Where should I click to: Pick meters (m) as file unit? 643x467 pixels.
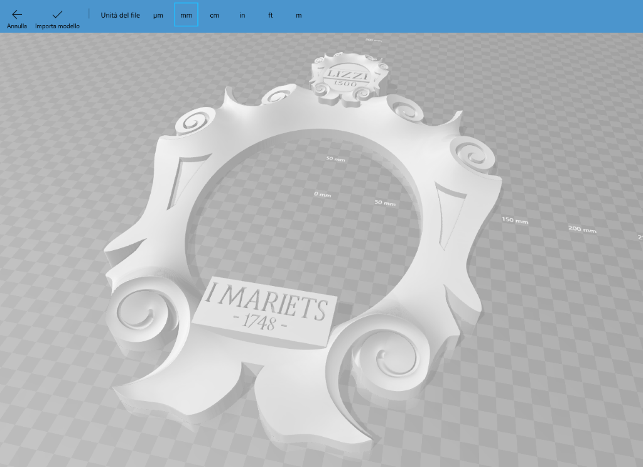[x=298, y=15]
